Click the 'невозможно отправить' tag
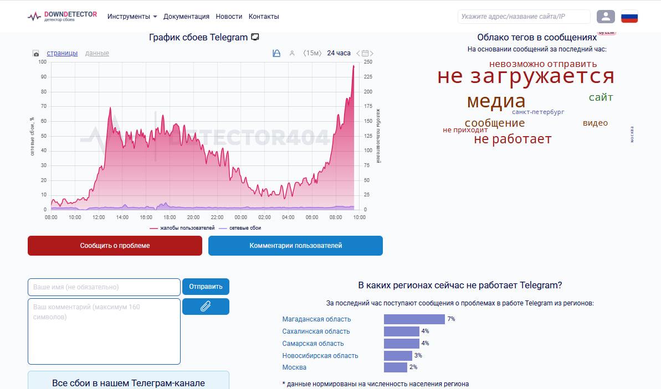 [x=543, y=64]
